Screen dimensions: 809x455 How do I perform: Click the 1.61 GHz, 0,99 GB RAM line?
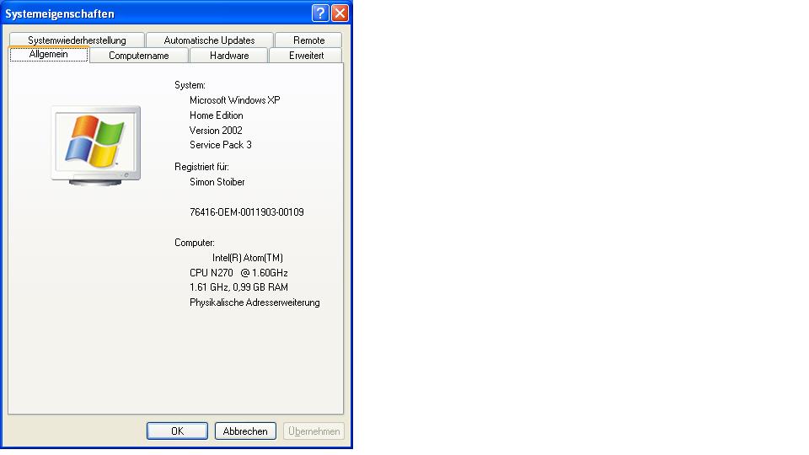238,287
